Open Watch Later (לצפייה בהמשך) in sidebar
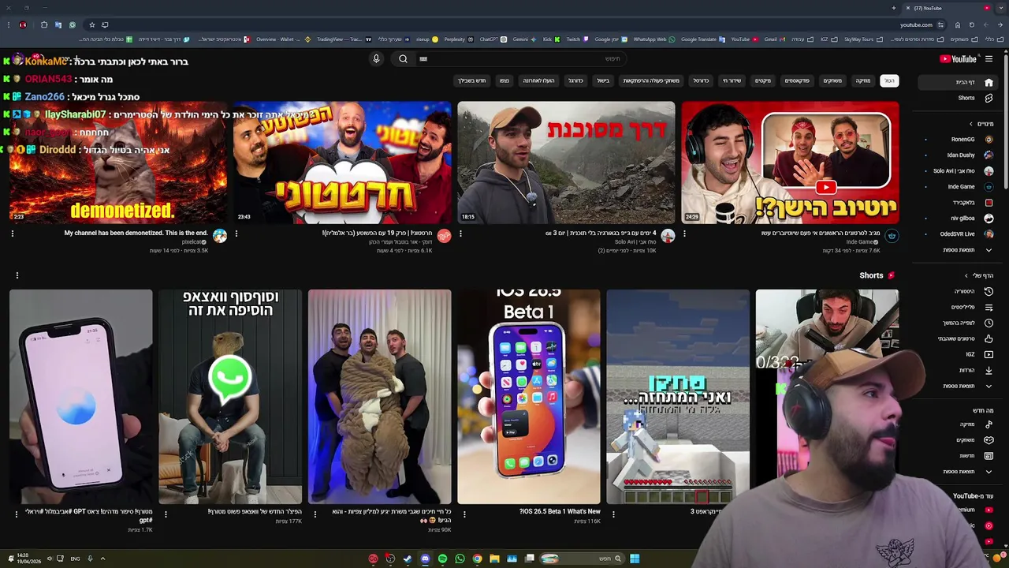Image resolution: width=1009 pixels, height=568 pixels. tap(956, 323)
